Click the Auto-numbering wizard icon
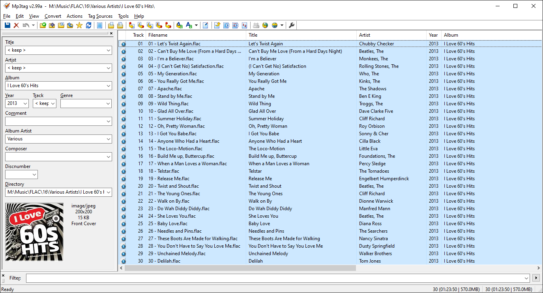 pos(244,25)
